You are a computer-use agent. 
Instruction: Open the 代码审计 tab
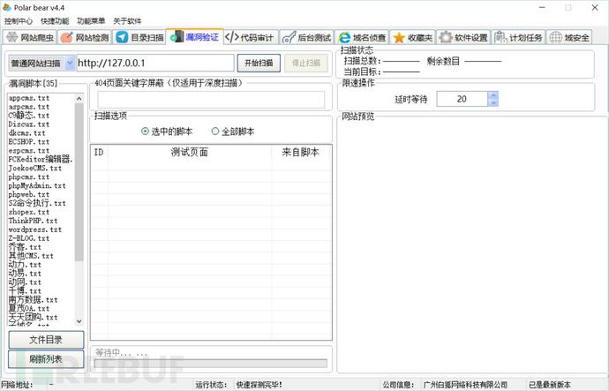click(x=251, y=37)
